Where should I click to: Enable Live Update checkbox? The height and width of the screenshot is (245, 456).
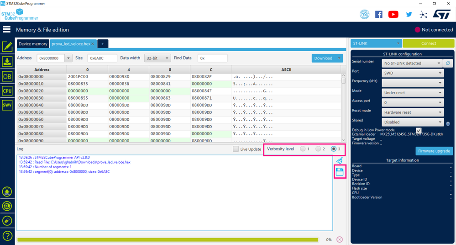point(236,149)
